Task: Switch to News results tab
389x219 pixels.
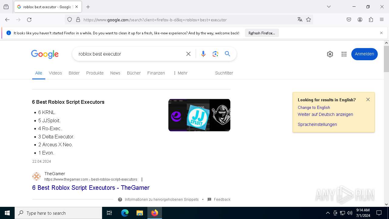Action: click(x=115, y=73)
